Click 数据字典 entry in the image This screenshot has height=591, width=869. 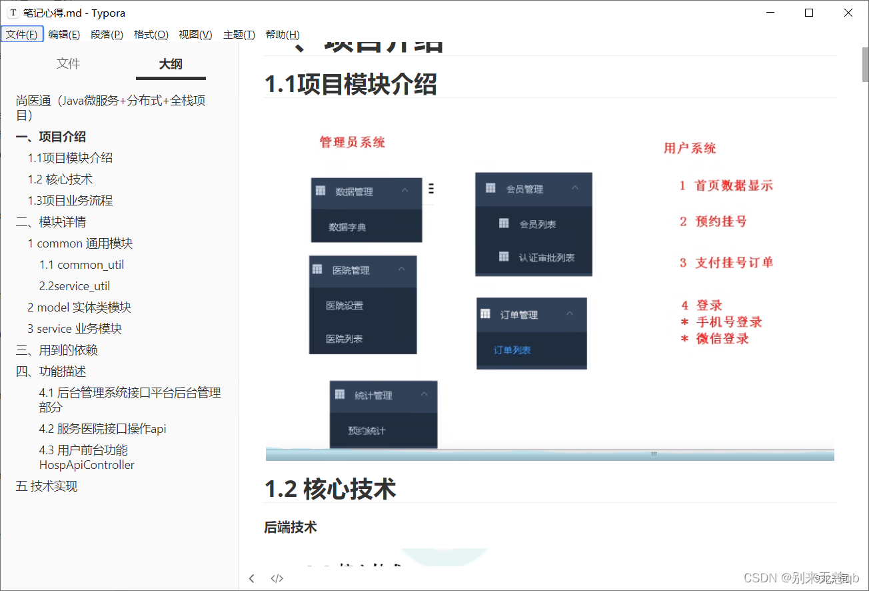pos(347,227)
